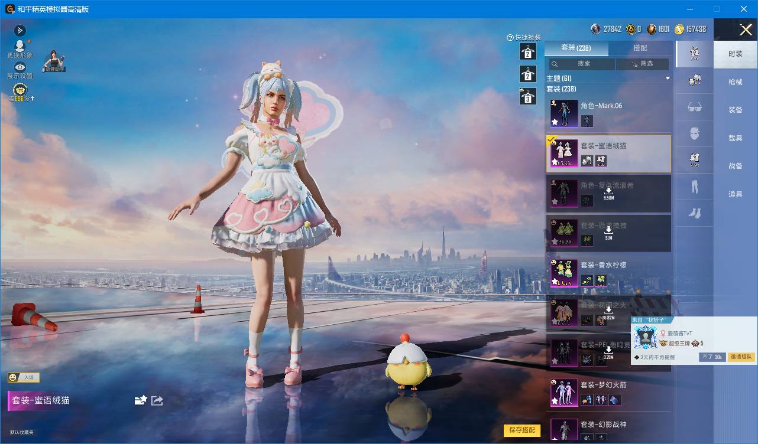758x444 pixels.
Task: Apply quick outfit slot 3 hanger
Action: tap(527, 96)
